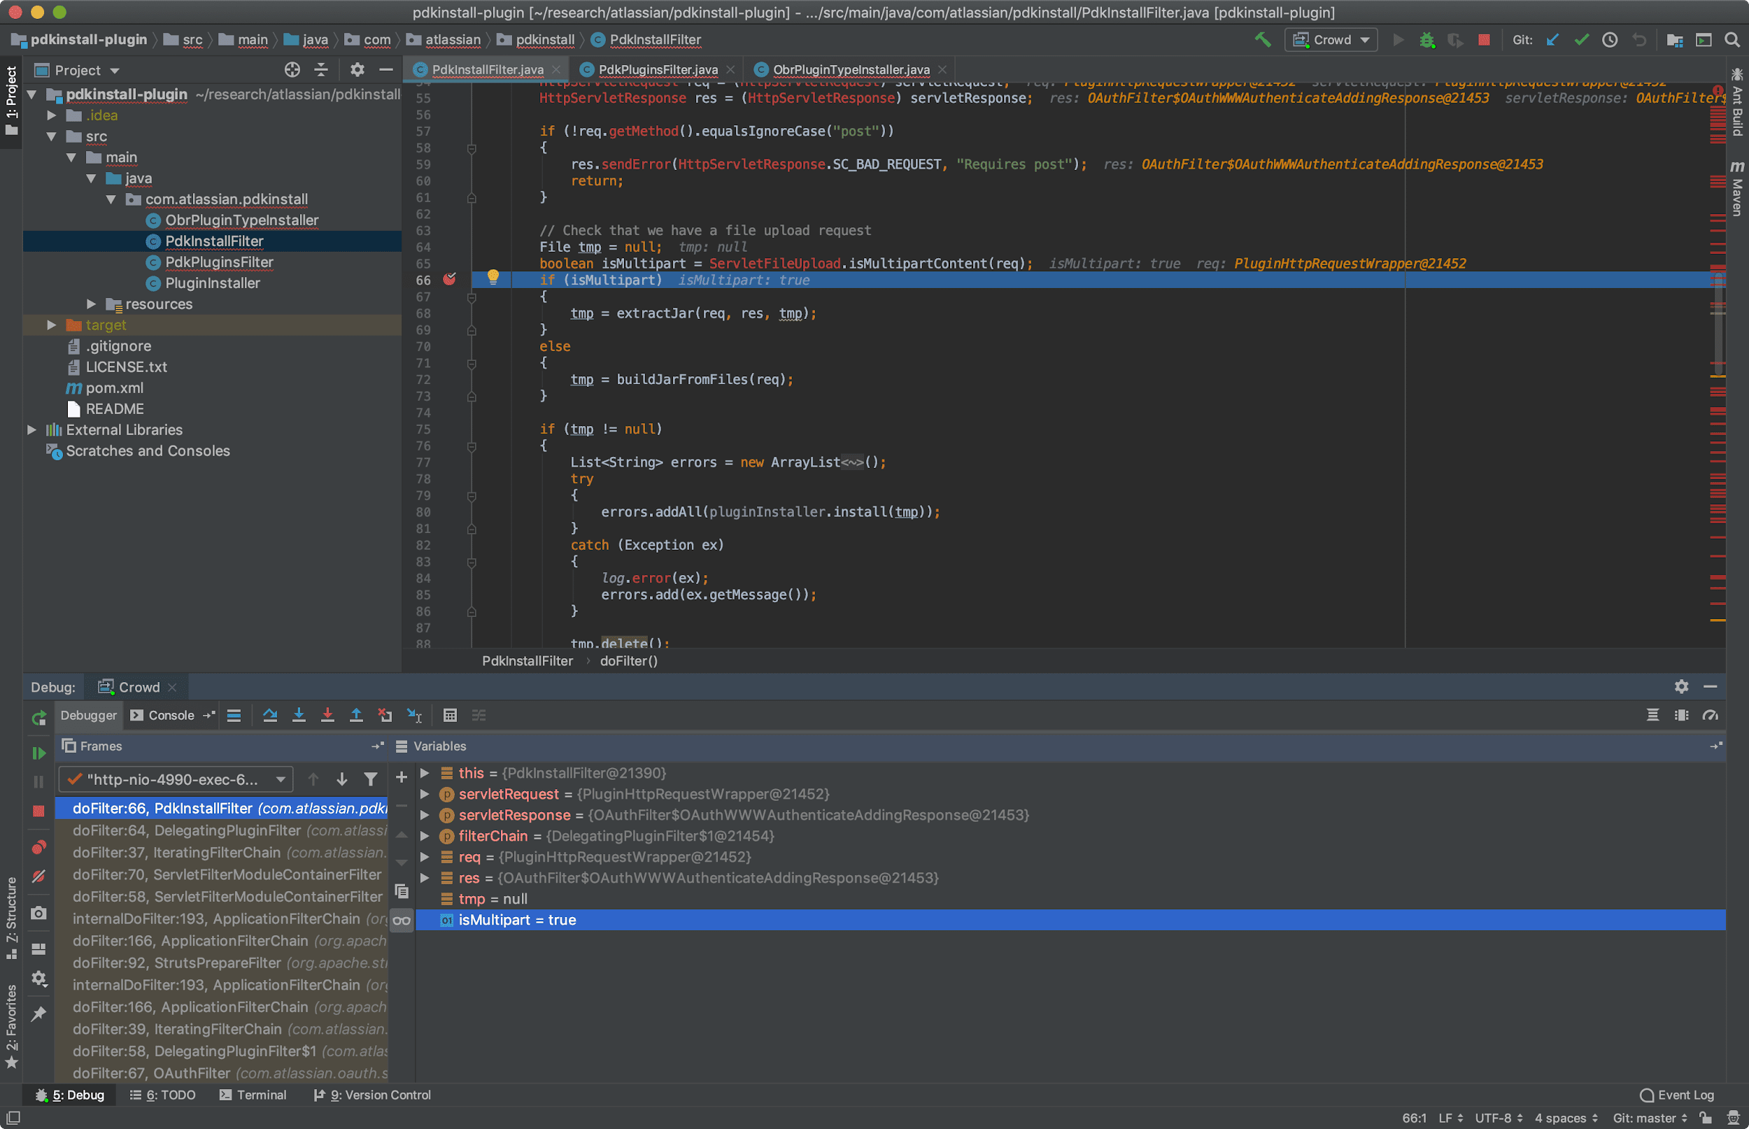Toggle the breakpoint on line 66
The image size is (1749, 1129).
[x=449, y=280]
